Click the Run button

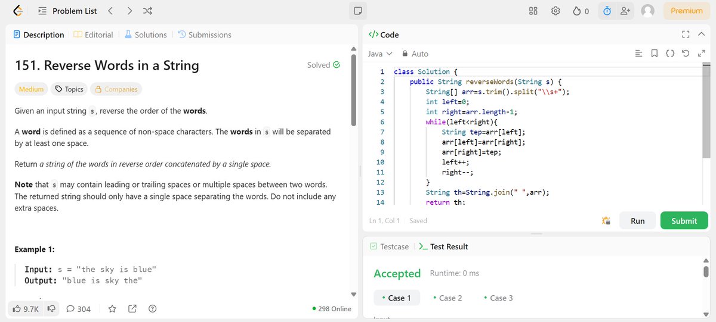coord(637,221)
